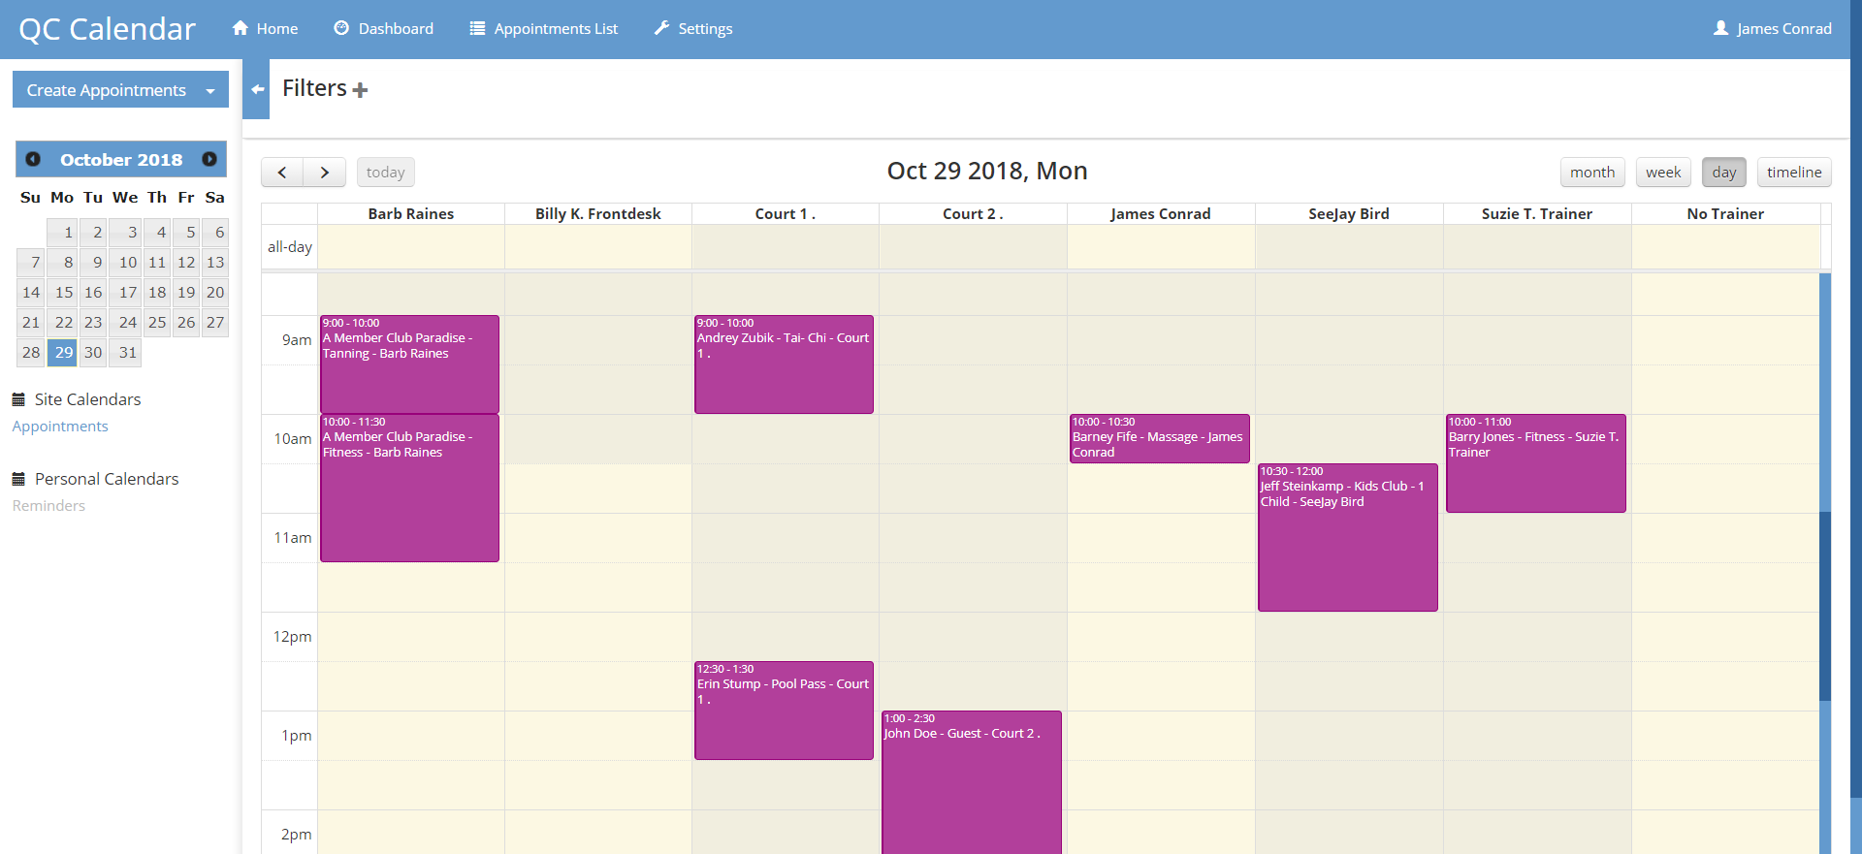Click the Home house icon
Viewport: 1862px width, 854px height.
pyautogui.click(x=241, y=28)
